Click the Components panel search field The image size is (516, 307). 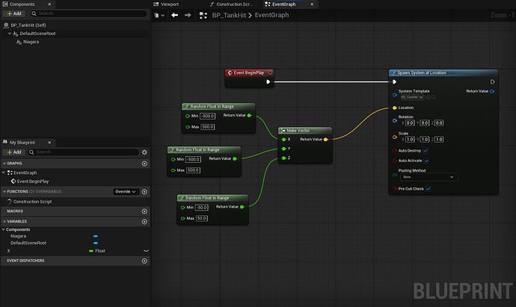pyautogui.click(x=86, y=13)
